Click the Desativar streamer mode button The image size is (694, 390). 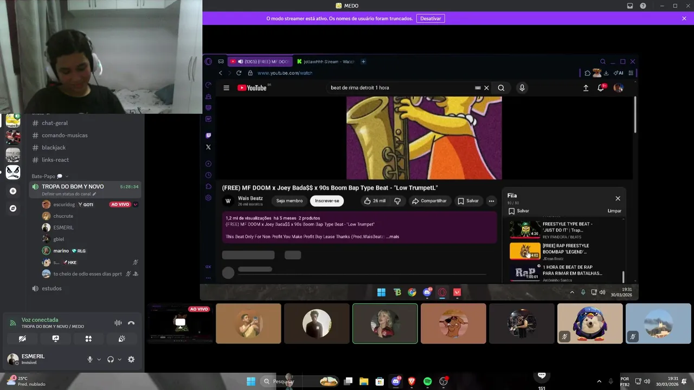point(430,18)
